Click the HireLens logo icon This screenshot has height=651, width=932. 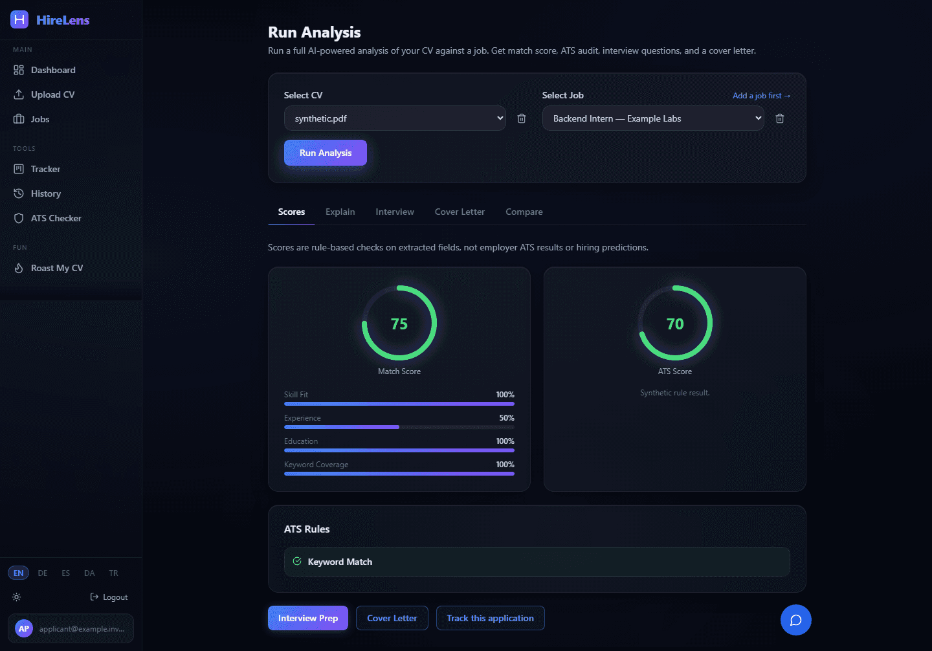click(x=19, y=19)
